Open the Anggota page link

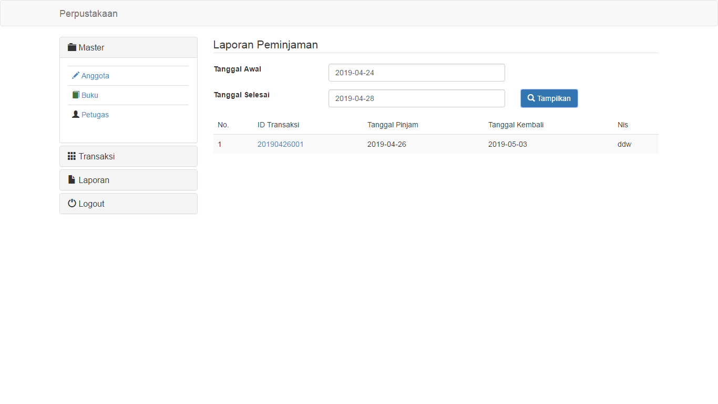(x=95, y=76)
